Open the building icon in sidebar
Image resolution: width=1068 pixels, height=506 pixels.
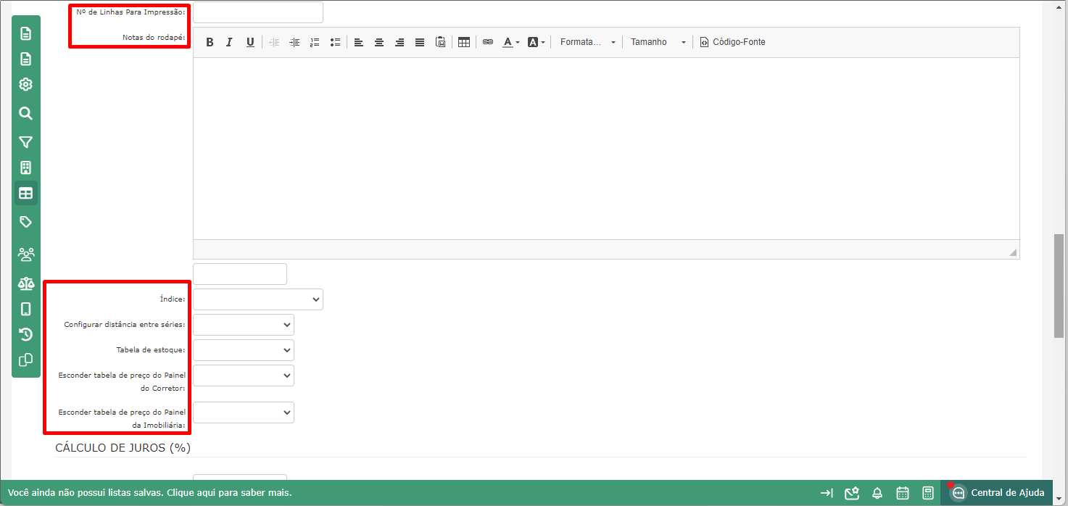click(x=26, y=168)
